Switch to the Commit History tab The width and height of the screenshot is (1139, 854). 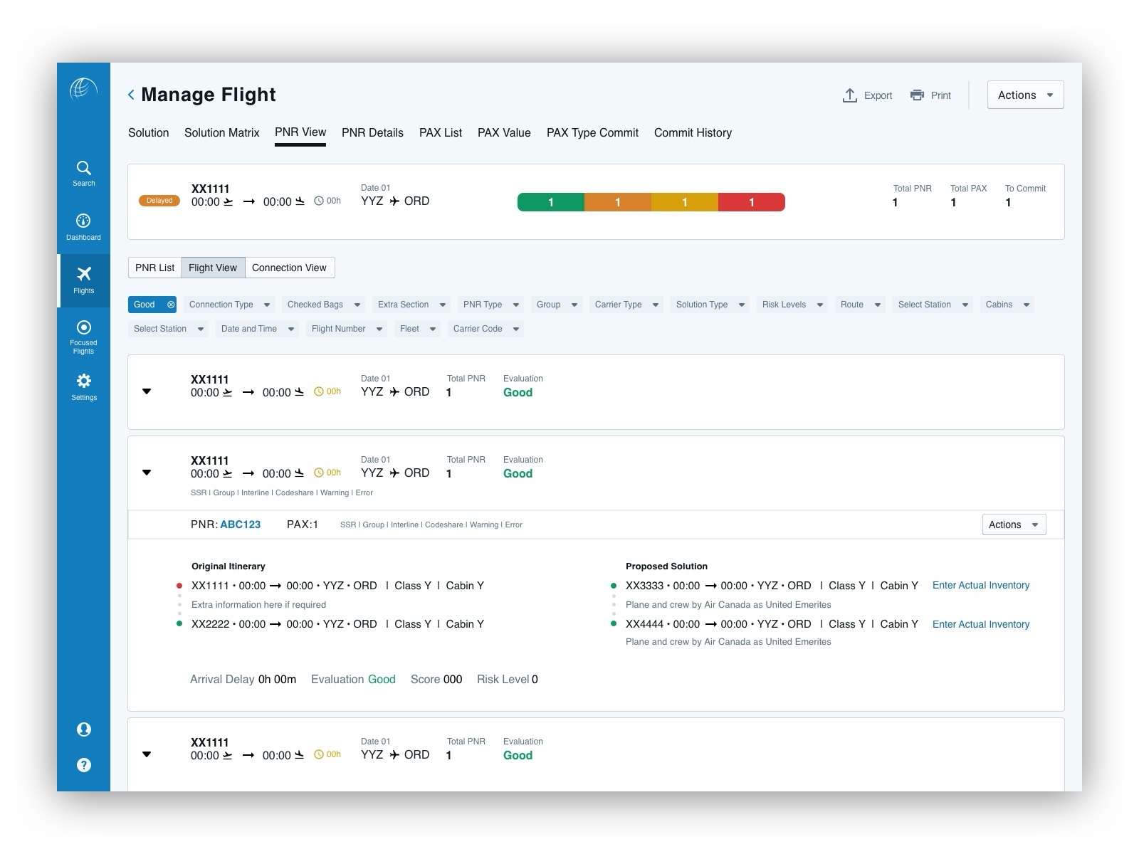(x=692, y=132)
